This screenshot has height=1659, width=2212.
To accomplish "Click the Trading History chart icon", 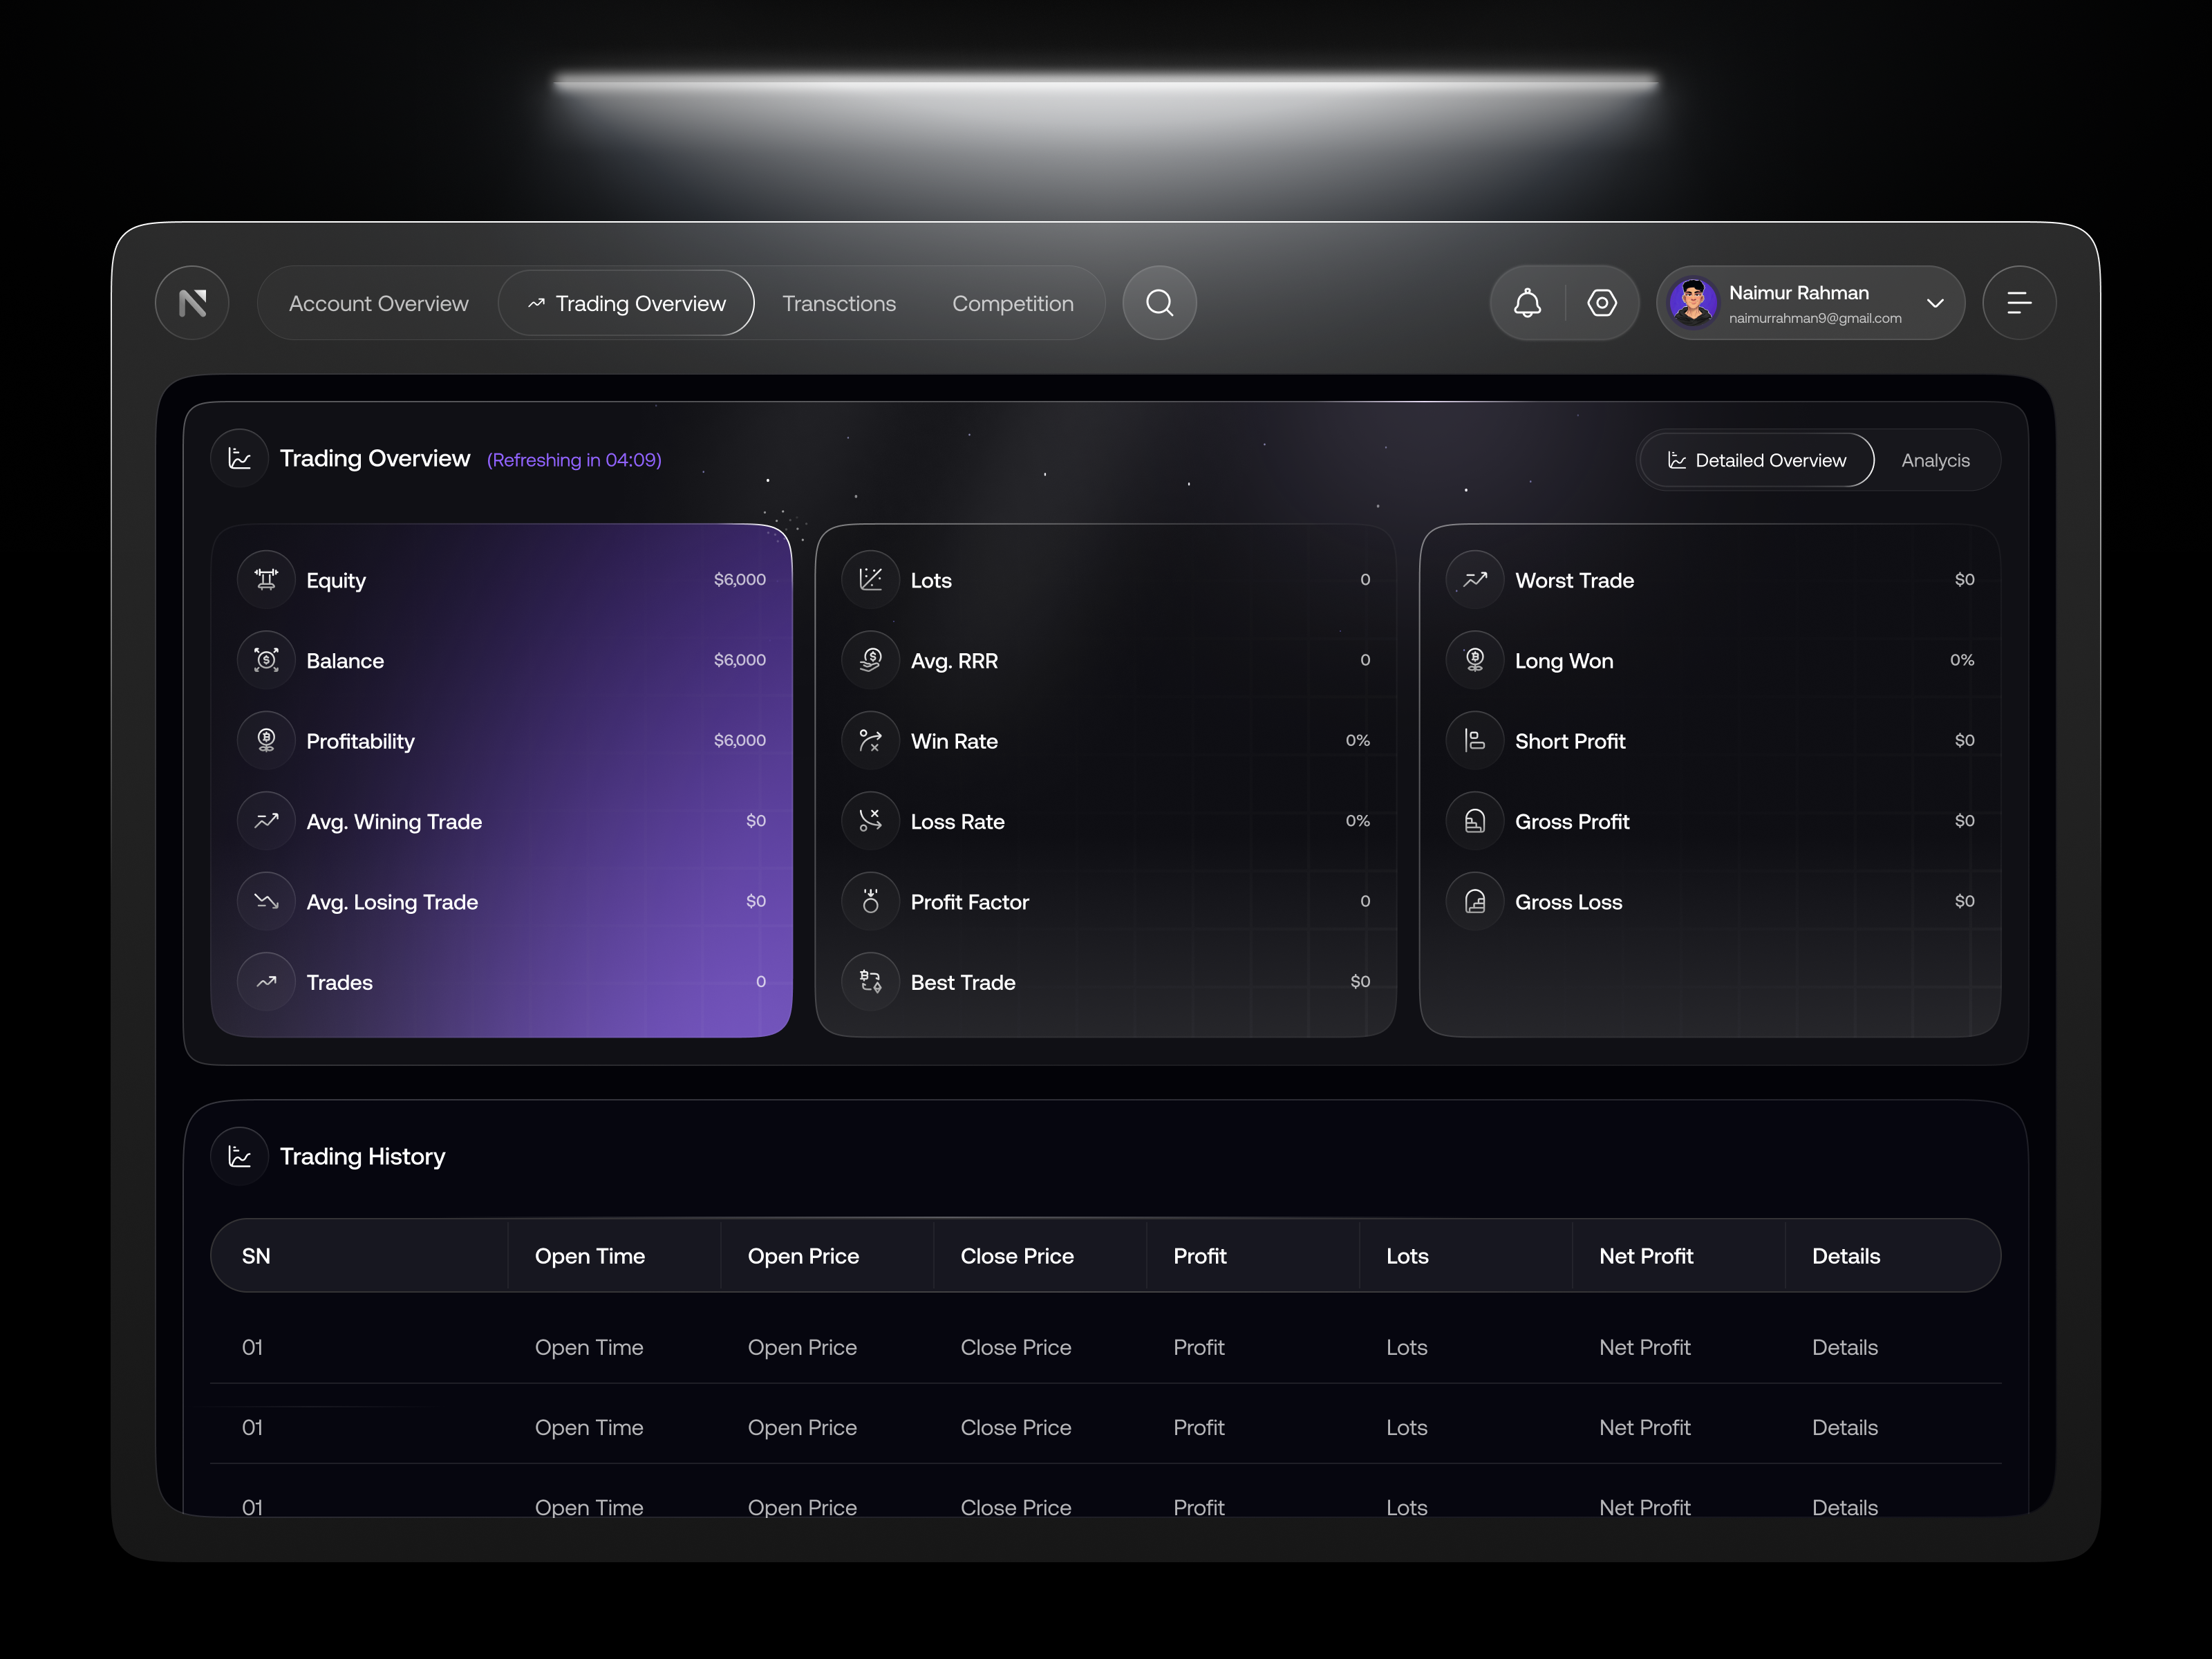I will click(240, 1156).
